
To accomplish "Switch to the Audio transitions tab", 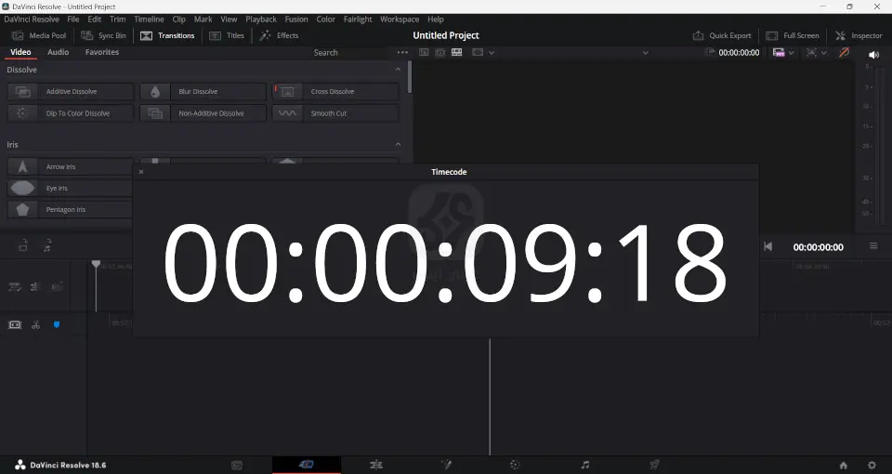I will tap(58, 52).
